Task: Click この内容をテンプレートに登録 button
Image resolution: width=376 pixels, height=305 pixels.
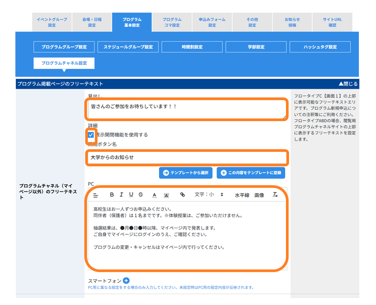Action: pos(251,173)
